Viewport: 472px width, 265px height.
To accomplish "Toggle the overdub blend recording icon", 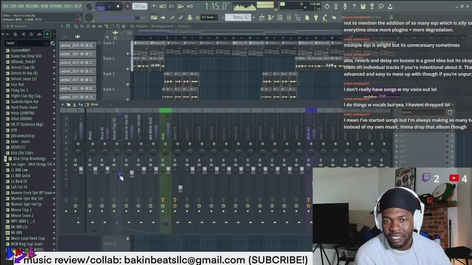I will click(x=181, y=6).
